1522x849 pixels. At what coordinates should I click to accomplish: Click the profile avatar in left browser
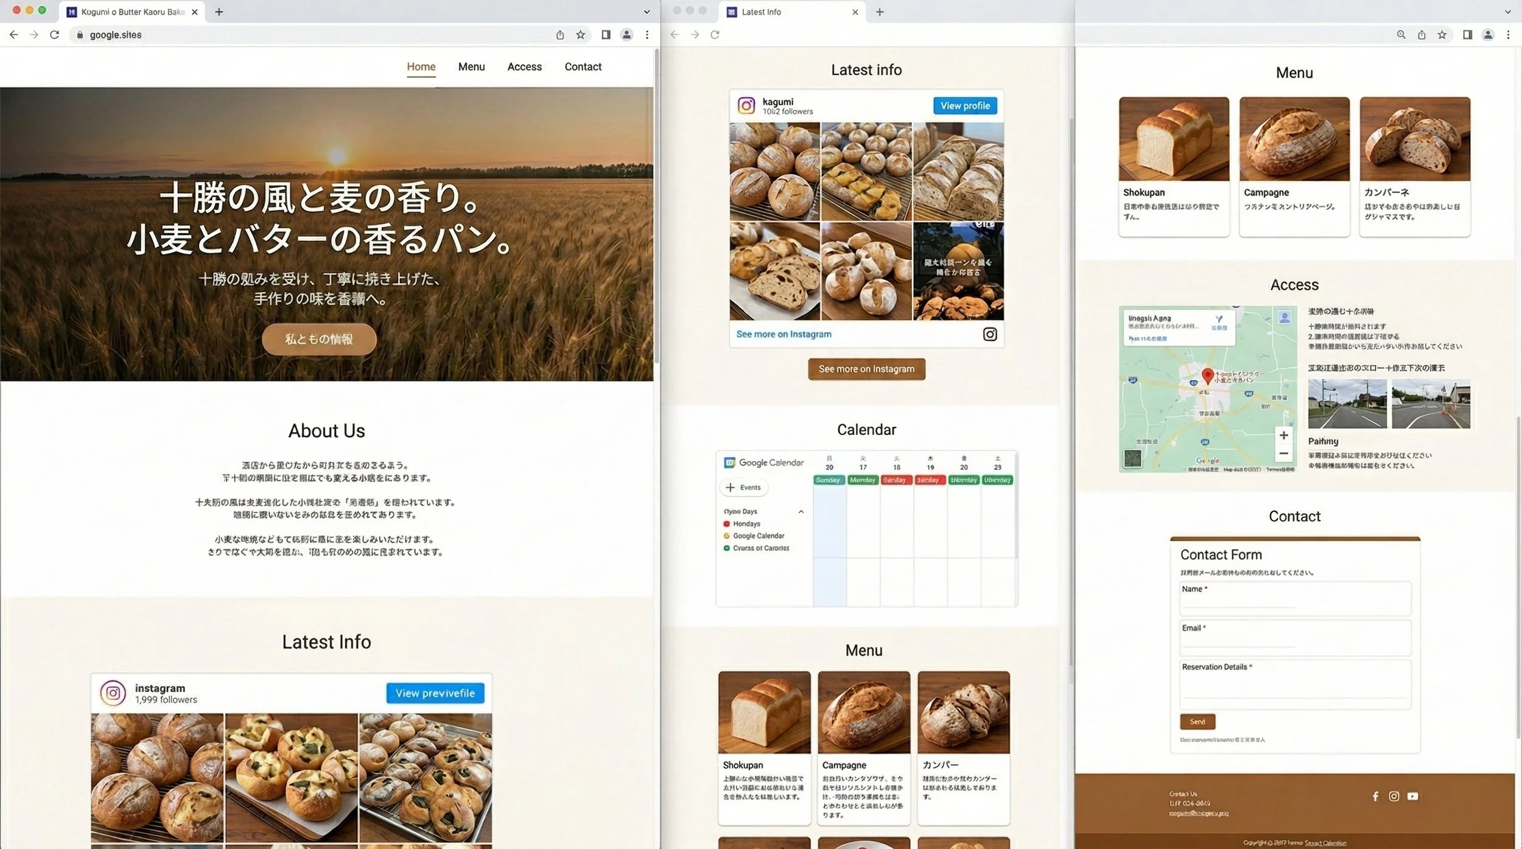pyautogui.click(x=626, y=35)
